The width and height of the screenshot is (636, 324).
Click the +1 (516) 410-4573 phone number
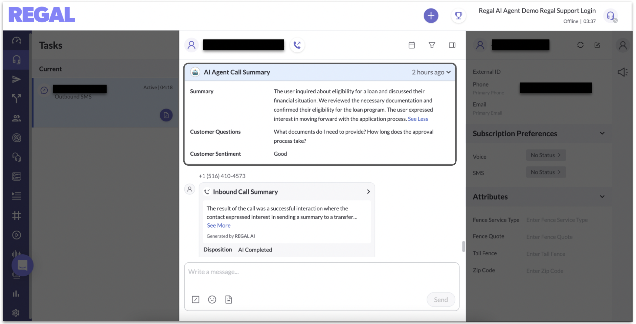coord(222,176)
